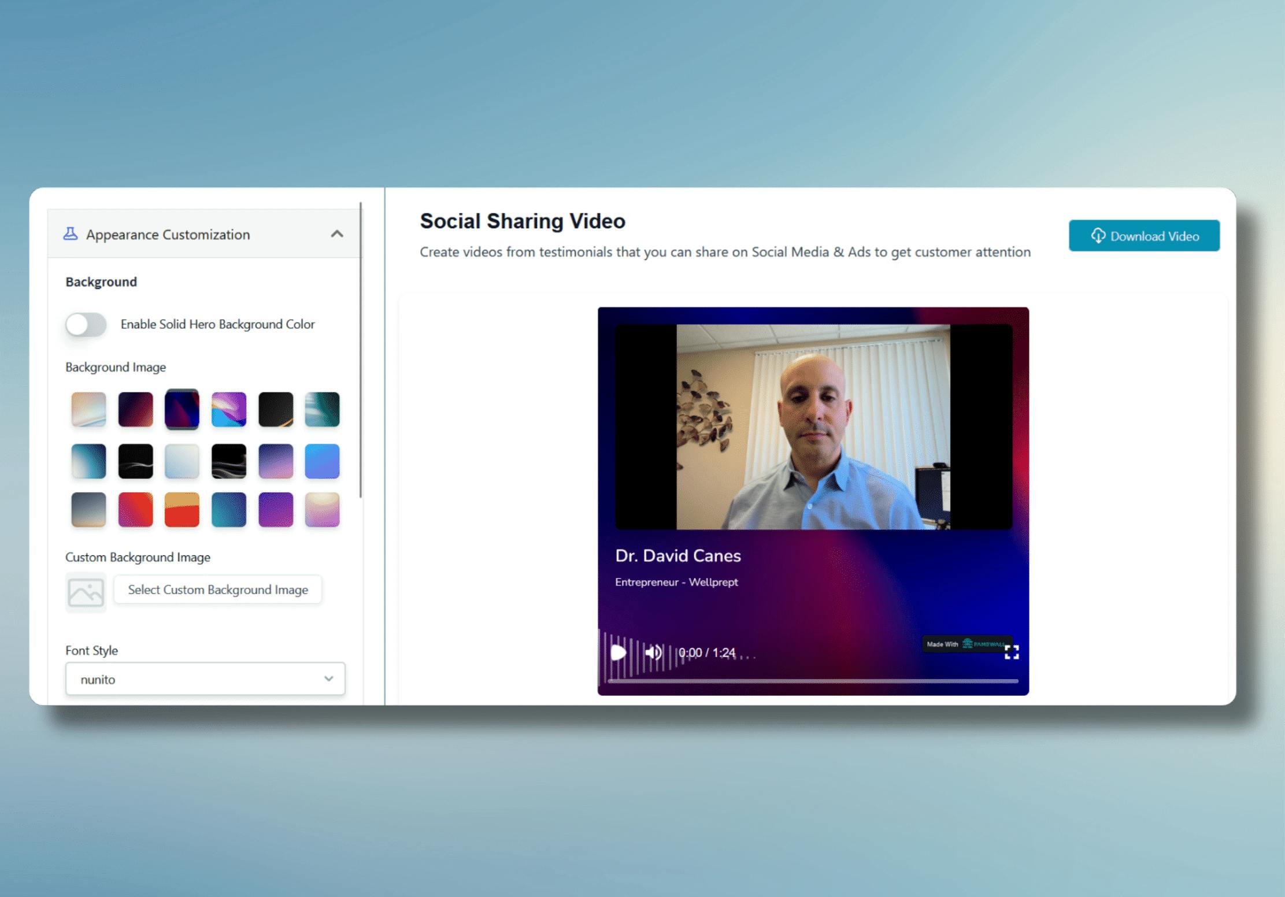Mute the video volume icon
Viewport: 1285px width, 897px height.
click(x=653, y=653)
